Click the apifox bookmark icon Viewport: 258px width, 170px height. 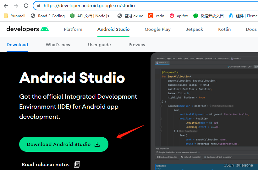(172, 16)
